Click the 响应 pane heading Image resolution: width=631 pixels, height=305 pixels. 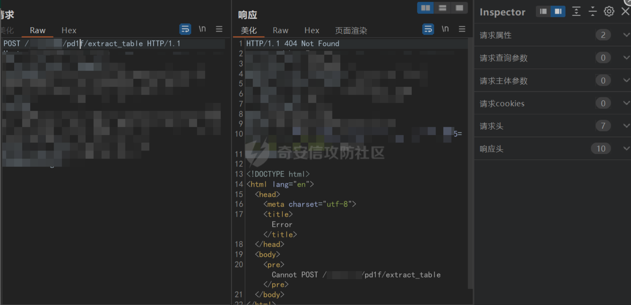point(248,15)
